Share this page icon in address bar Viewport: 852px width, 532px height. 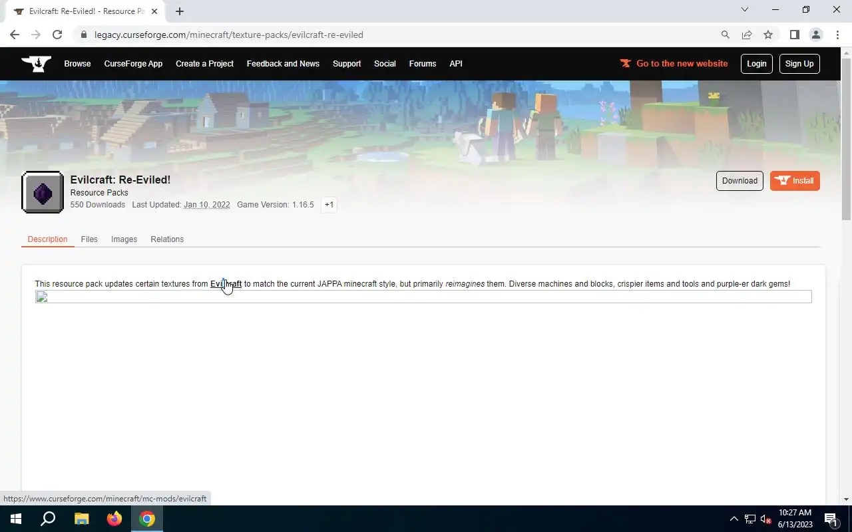point(747,35)
